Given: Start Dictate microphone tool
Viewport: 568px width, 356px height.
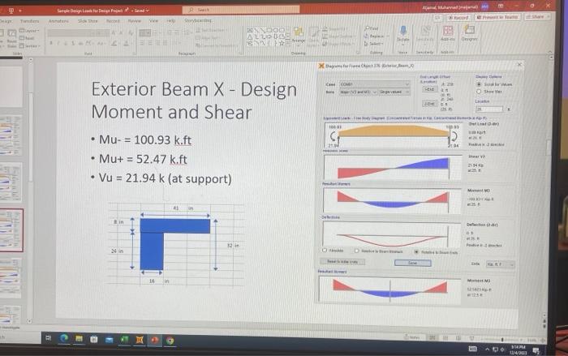Looking at the screenshot, I should [x=402, y=34].
